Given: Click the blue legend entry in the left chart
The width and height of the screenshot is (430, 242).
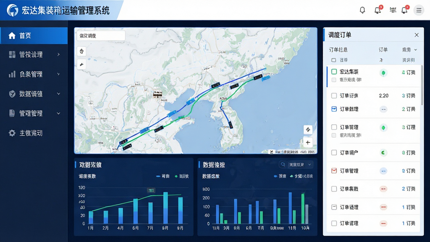Looking at the screenshot, I should [163, 176].
